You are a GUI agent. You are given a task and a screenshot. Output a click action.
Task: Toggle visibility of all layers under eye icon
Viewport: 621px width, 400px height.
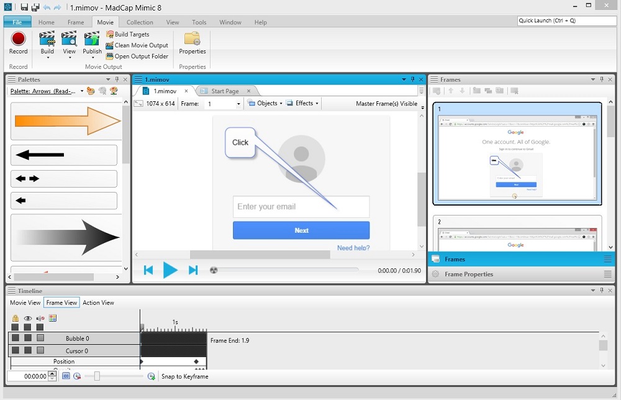(x=27, y=327)
